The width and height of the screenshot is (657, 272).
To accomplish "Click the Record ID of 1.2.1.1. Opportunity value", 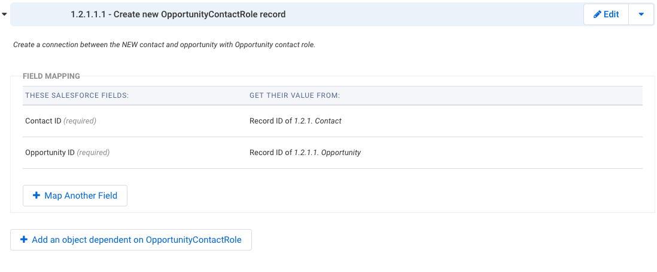I will pos(305,153).
